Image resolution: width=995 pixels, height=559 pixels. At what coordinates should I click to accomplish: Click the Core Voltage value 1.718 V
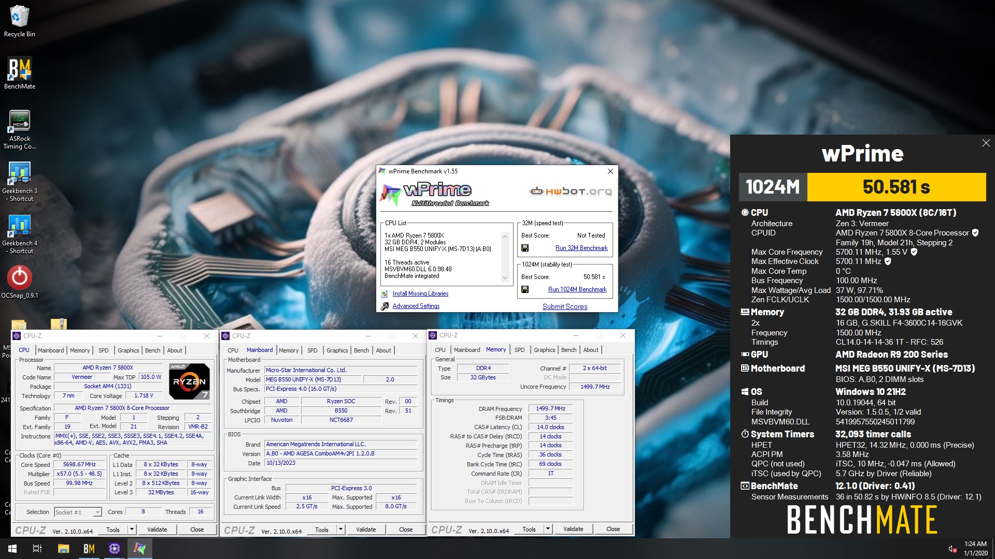(144, 395)
